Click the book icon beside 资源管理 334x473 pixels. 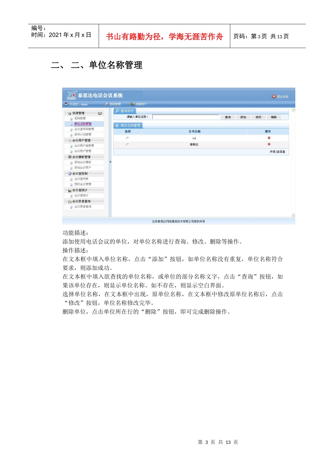coord(100,113)
